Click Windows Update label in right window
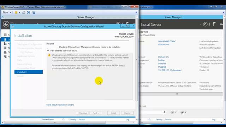Viewport: 226px width, 127px height. (207, 44)
